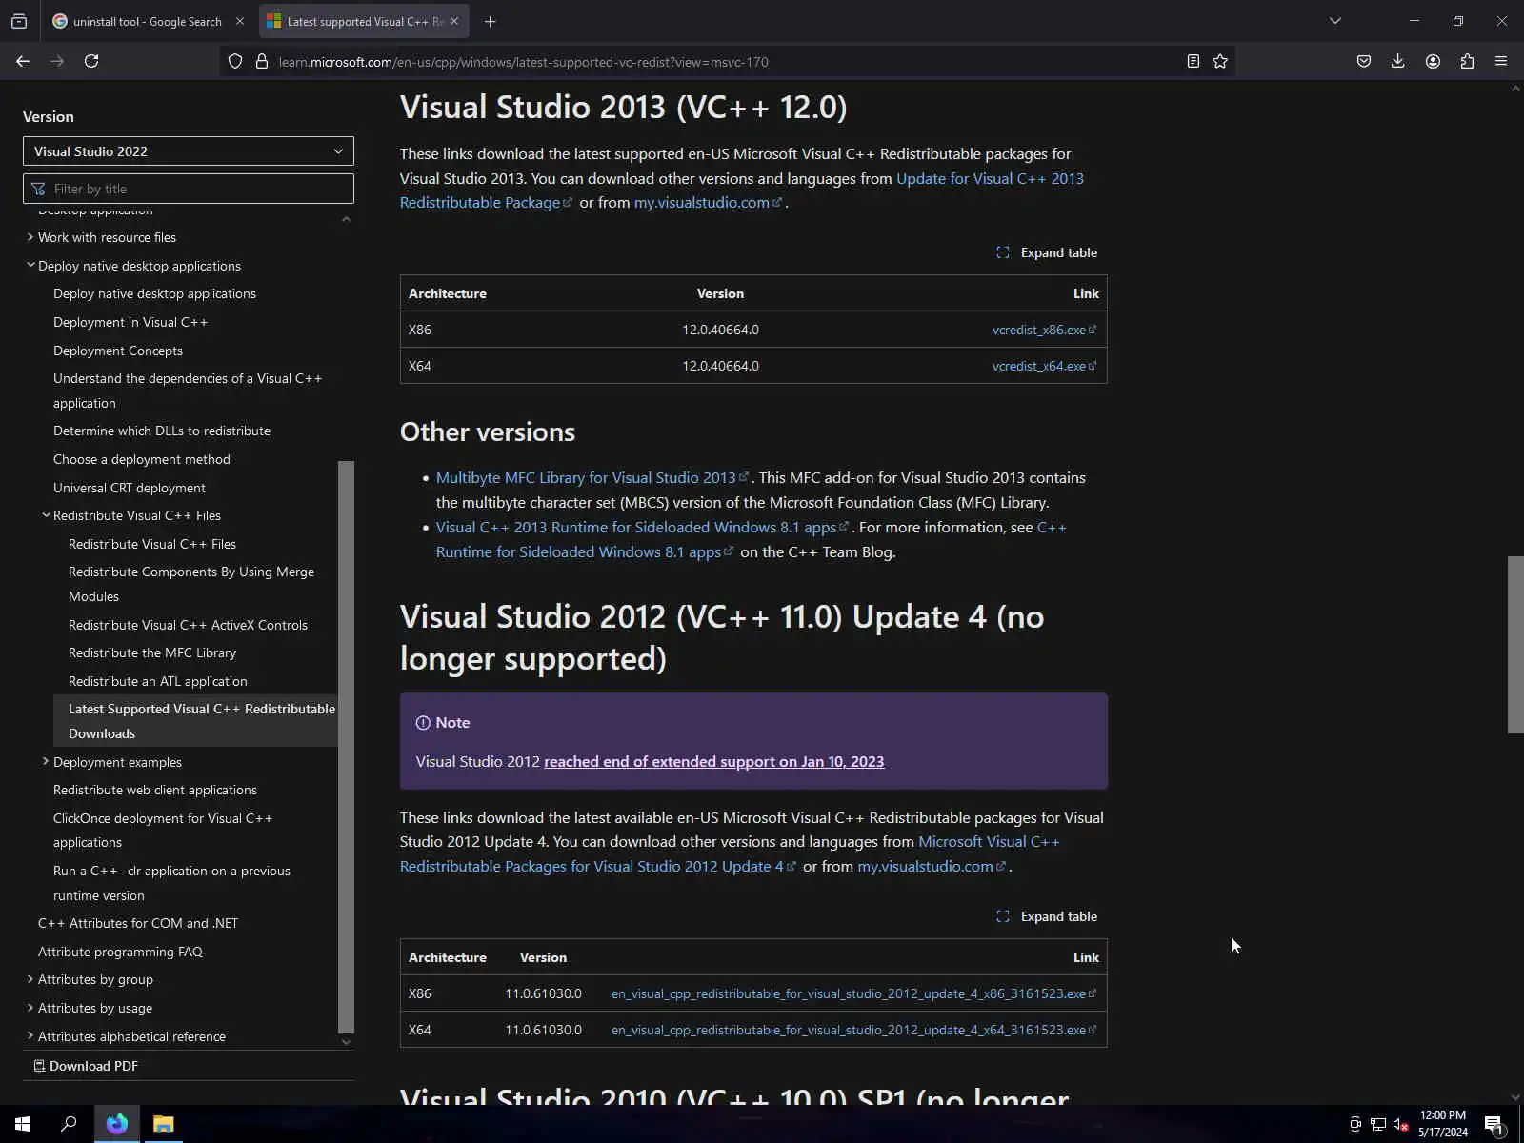
Task: Expand the Deployment examples node
Action: 46,762
